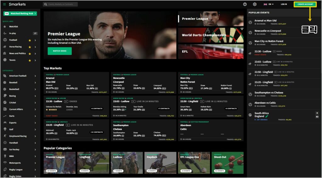322x178 pixels.
Task: Click the Watchlist star icon in sidebar
Action: pos(5,27)
